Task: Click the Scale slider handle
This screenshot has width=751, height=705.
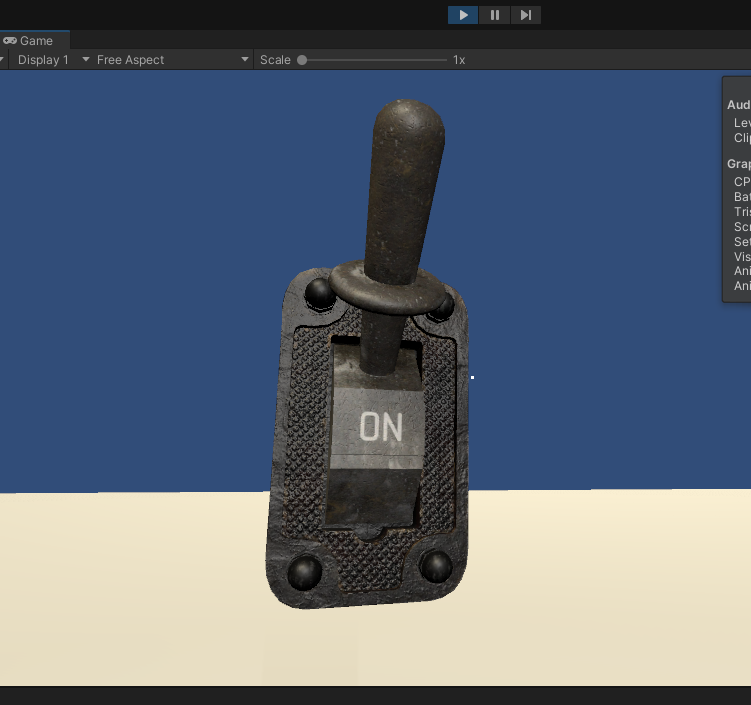Action: tap(302, 60)
